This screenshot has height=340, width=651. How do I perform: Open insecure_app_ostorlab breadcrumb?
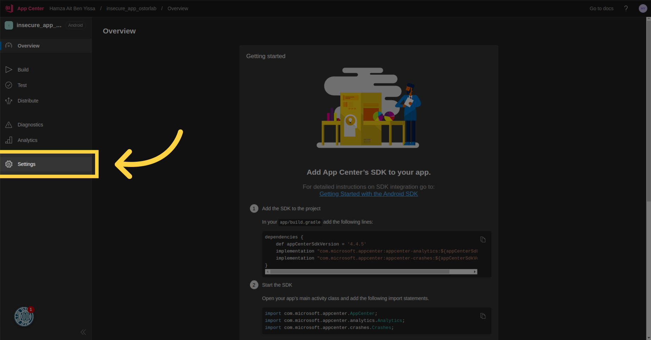click(131, 8)
